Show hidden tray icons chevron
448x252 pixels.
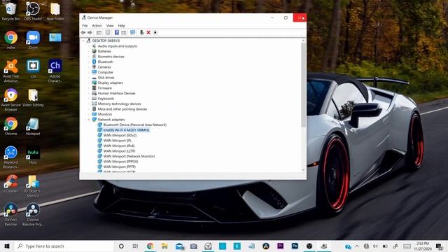[357, 246]
